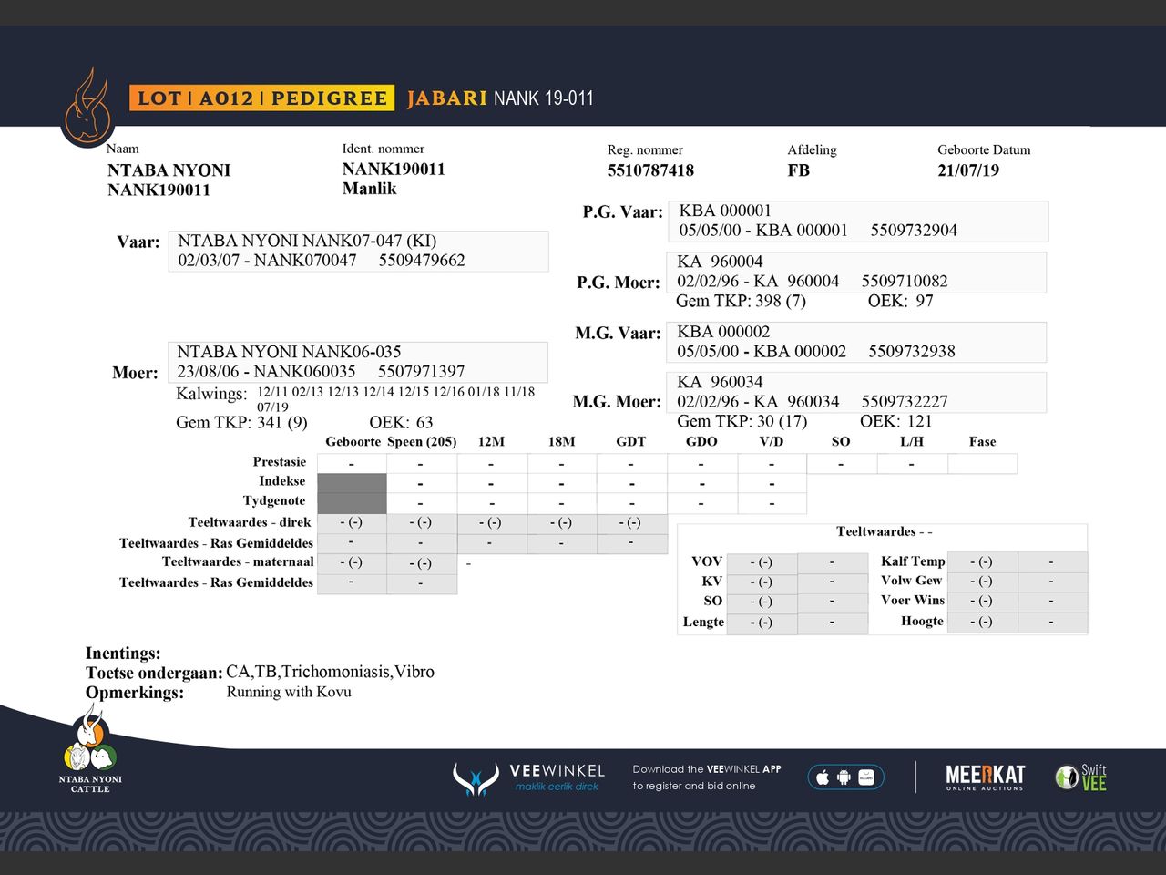Click the 'Teeltwaardes - maternaal' row label
Viewport: 1166px width, 875px height.
click(x=238, y=562)
